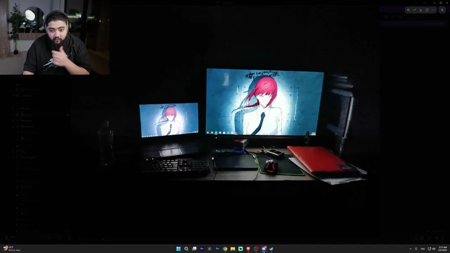Forward the image using the arrow icon
Screen dimensions: 450x253
click(414, 10)
